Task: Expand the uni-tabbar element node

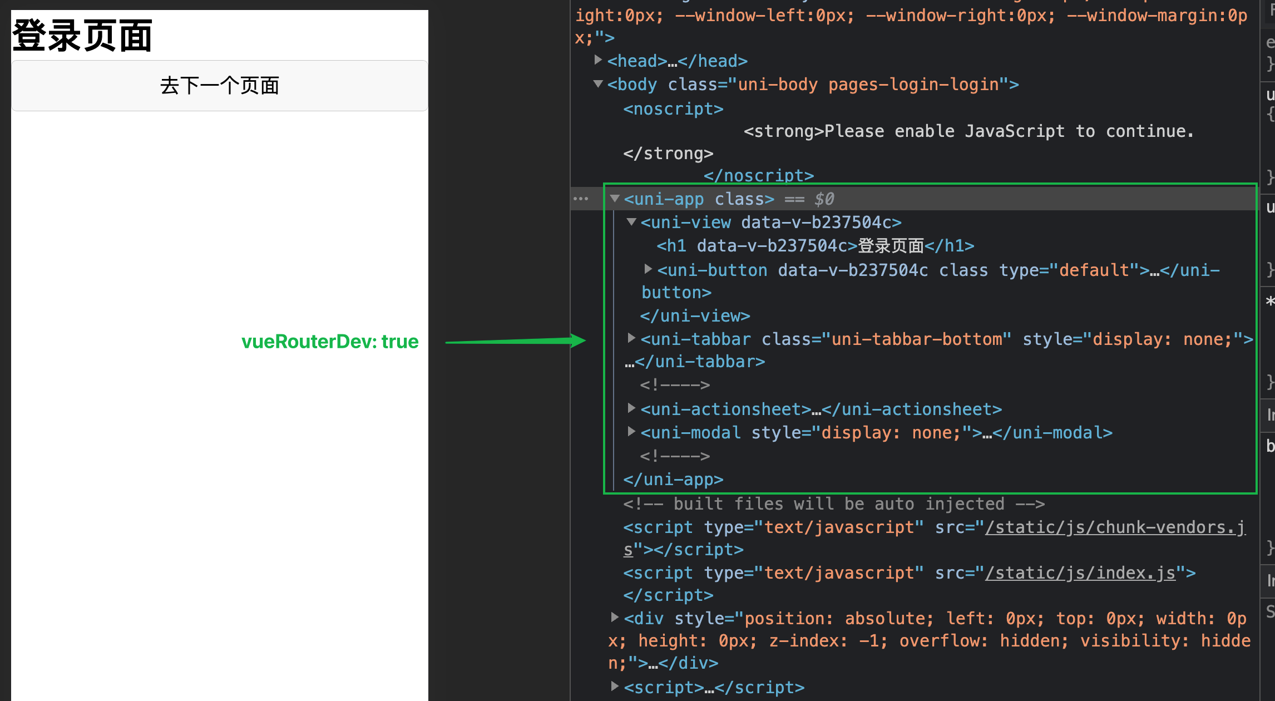Action: coord(631,338)
